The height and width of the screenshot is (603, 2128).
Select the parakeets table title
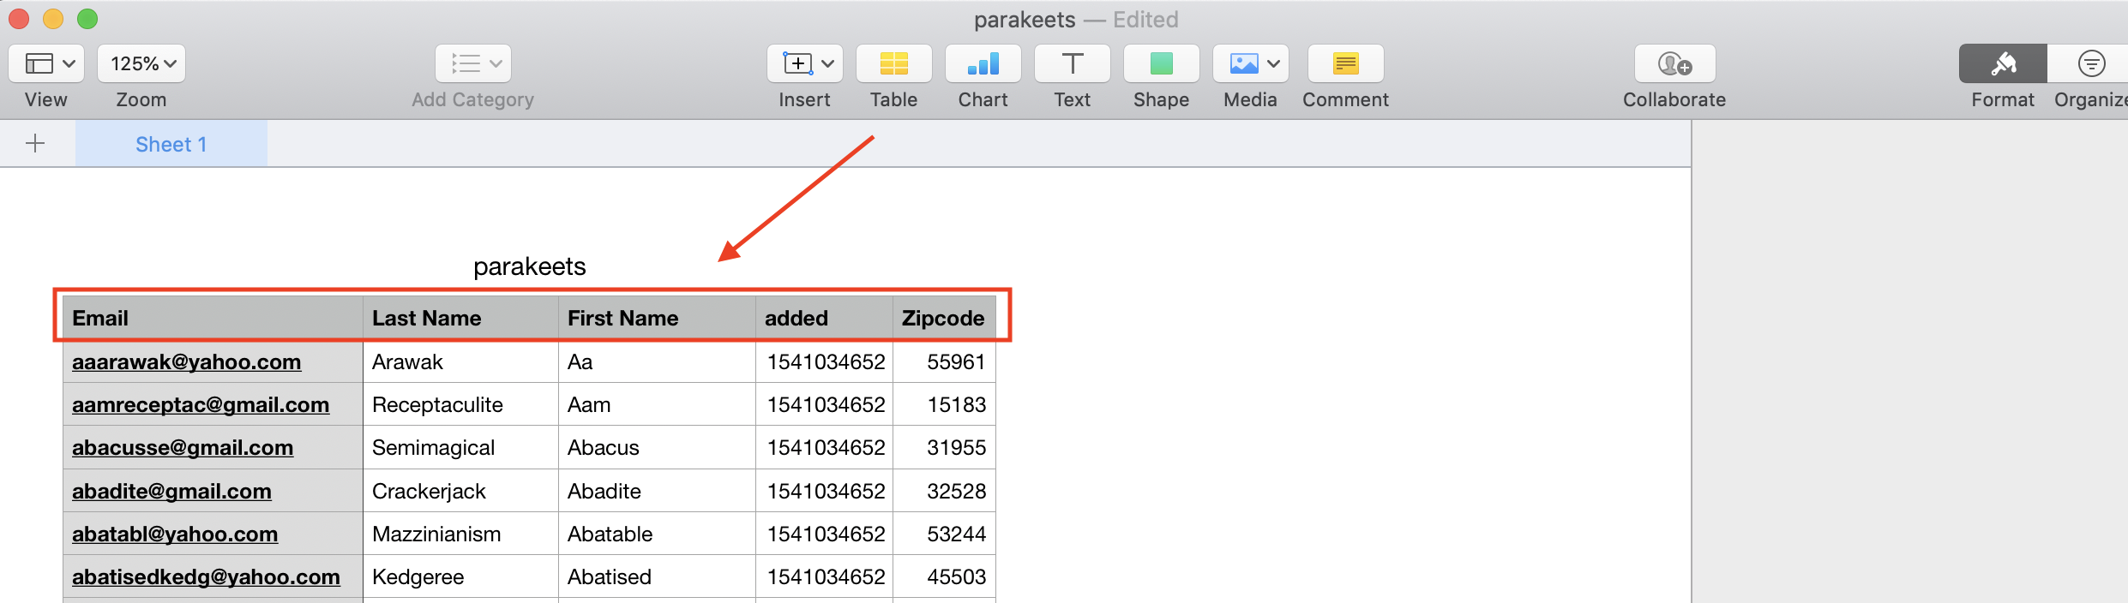coord(529,267)
